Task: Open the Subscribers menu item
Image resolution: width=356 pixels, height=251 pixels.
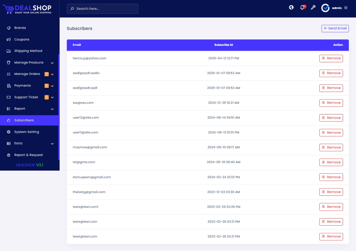Action: [x=24, y=120]
